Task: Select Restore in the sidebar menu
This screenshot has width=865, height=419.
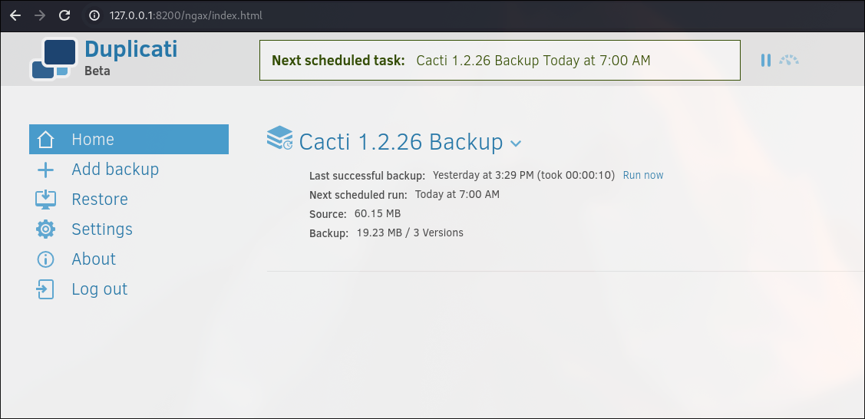Action: pyautogui.click(x=100, y=200)
